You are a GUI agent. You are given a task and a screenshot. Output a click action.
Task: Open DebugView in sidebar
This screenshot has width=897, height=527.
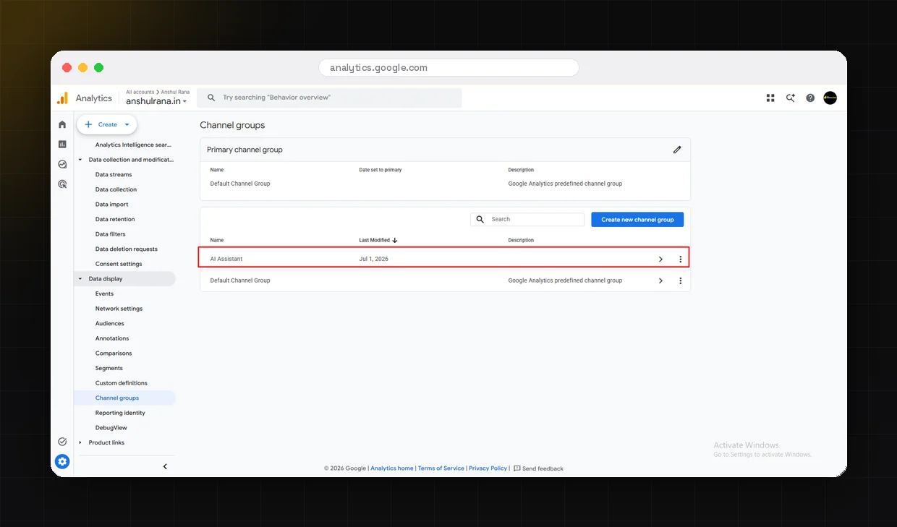tap(111, 428)
